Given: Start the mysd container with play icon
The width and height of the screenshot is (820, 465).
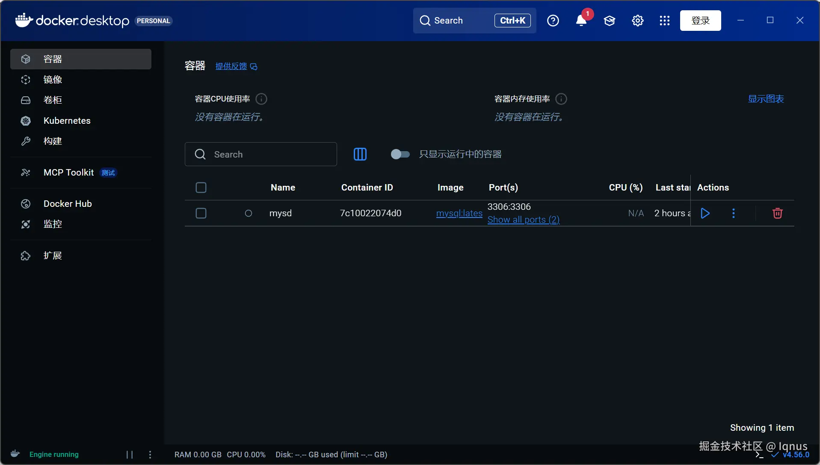Looking at the screenshot, I should (705, 213).
